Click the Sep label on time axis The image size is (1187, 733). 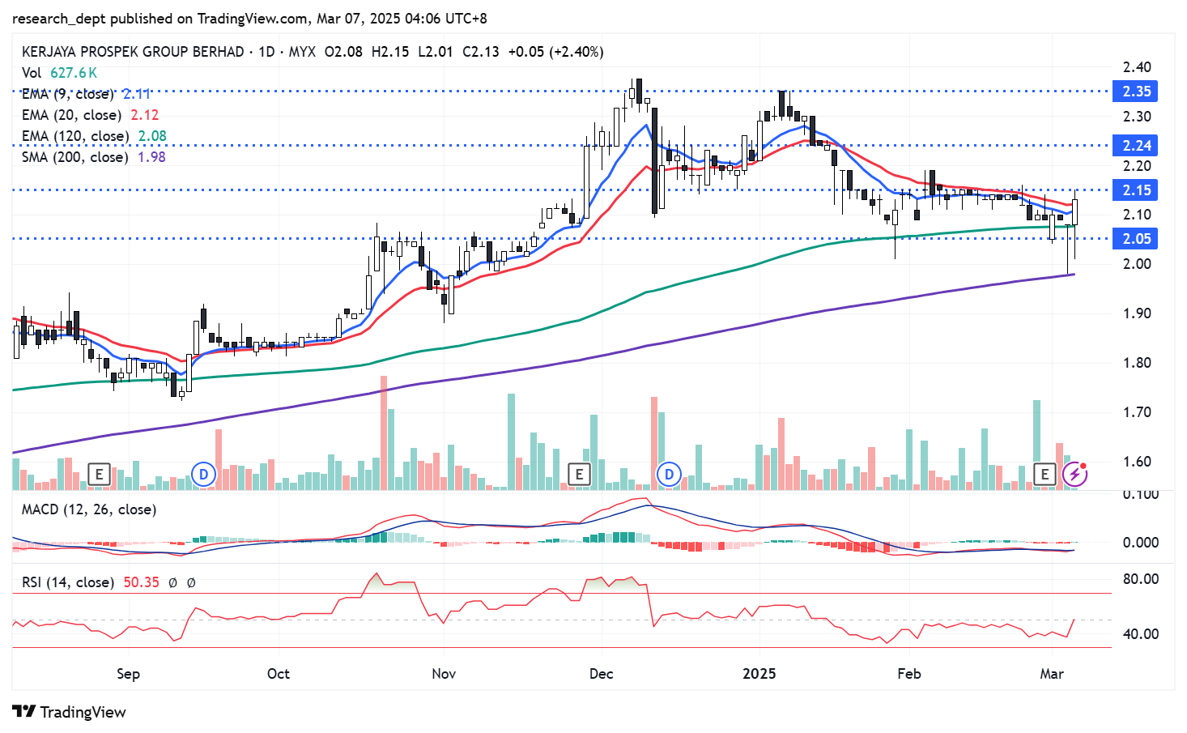(128, 674)
